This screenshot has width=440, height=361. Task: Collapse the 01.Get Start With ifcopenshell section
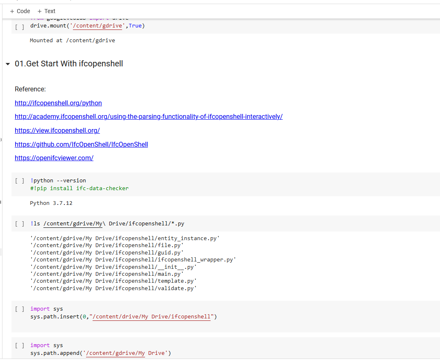[8, 64]
